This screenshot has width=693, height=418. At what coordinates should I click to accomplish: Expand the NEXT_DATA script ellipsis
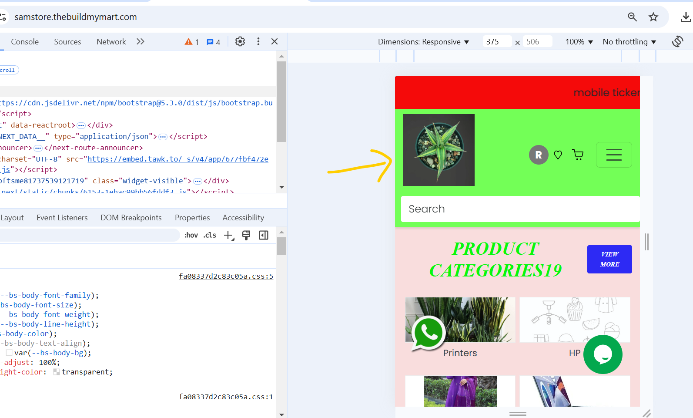pyautogui.click(x=163, y=137)
